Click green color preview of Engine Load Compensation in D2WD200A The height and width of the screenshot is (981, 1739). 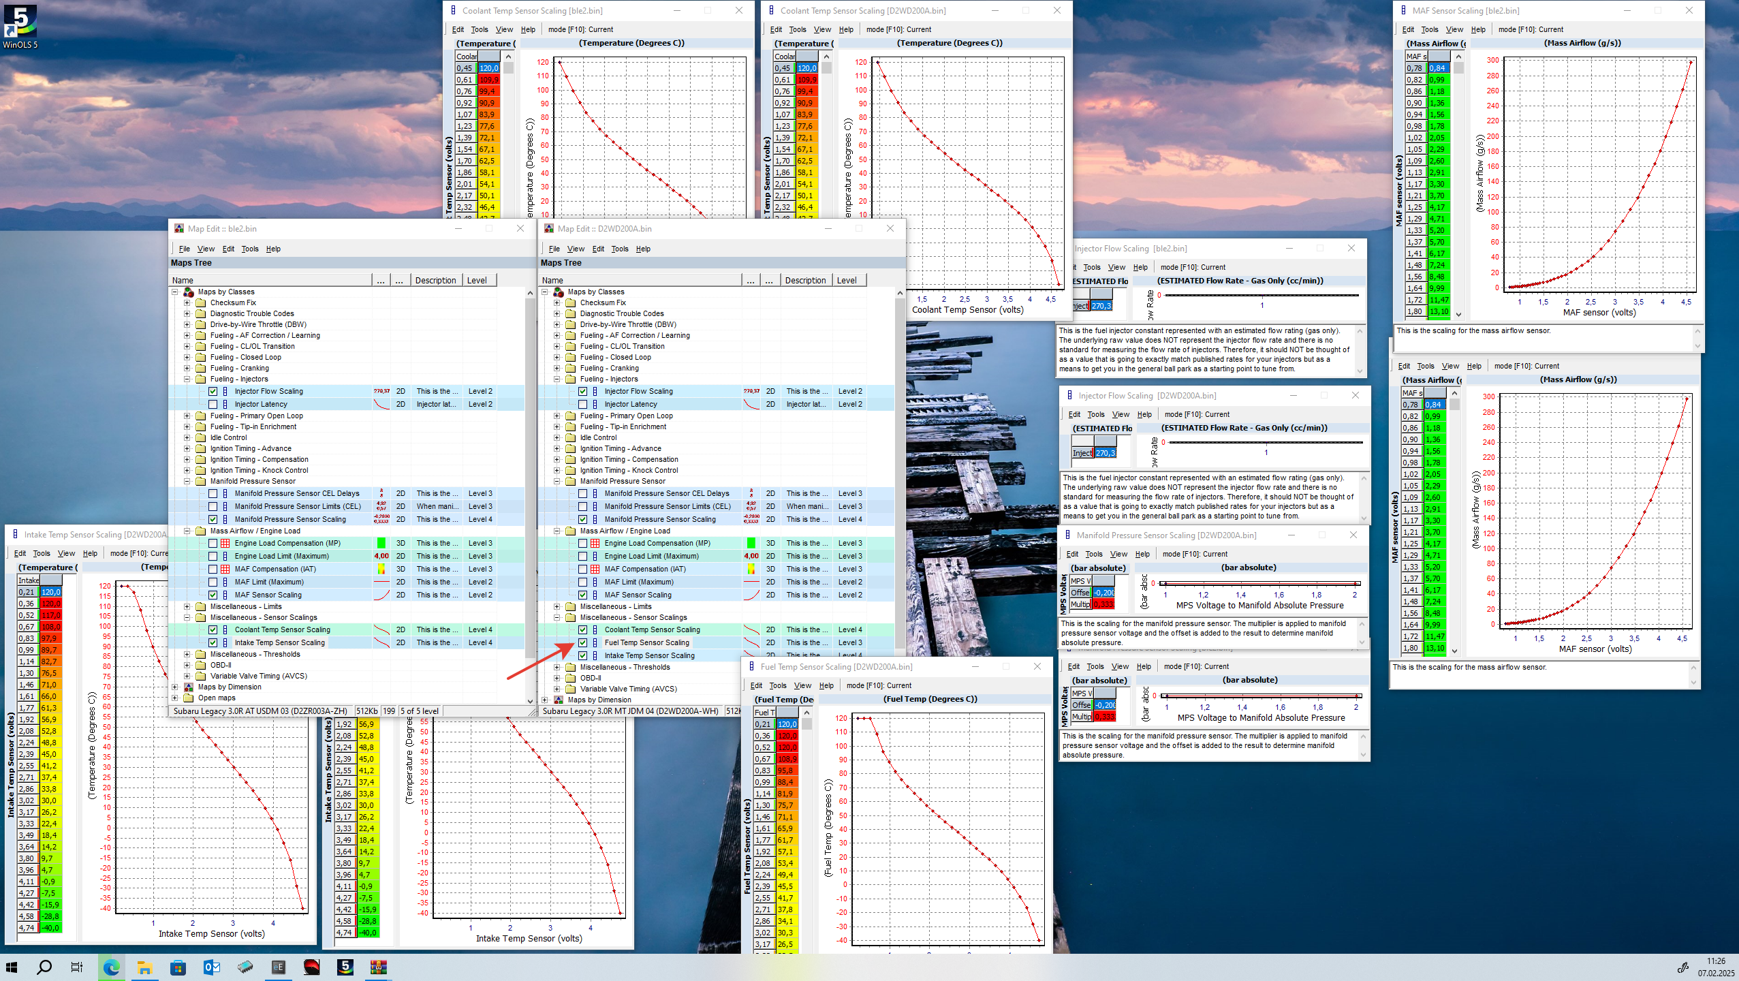(751, 543)
